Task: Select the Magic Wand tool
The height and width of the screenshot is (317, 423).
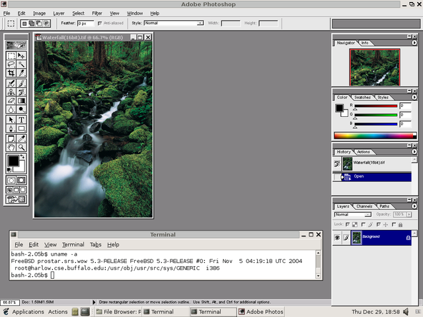Action: click(21, 65)
